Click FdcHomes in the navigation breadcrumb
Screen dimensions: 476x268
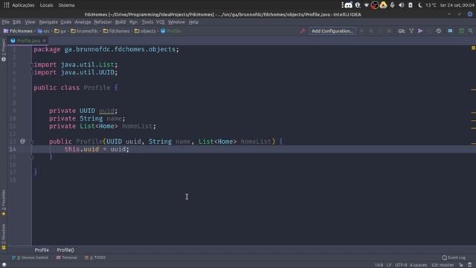[x=18, y=31]
